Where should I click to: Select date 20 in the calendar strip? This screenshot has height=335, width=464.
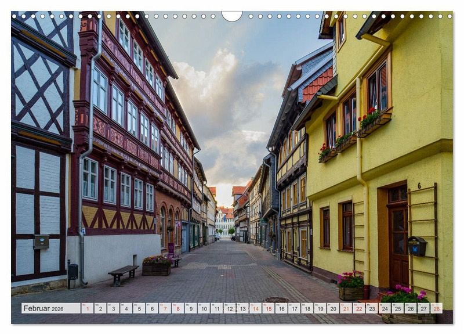click(x=333, y=308)
